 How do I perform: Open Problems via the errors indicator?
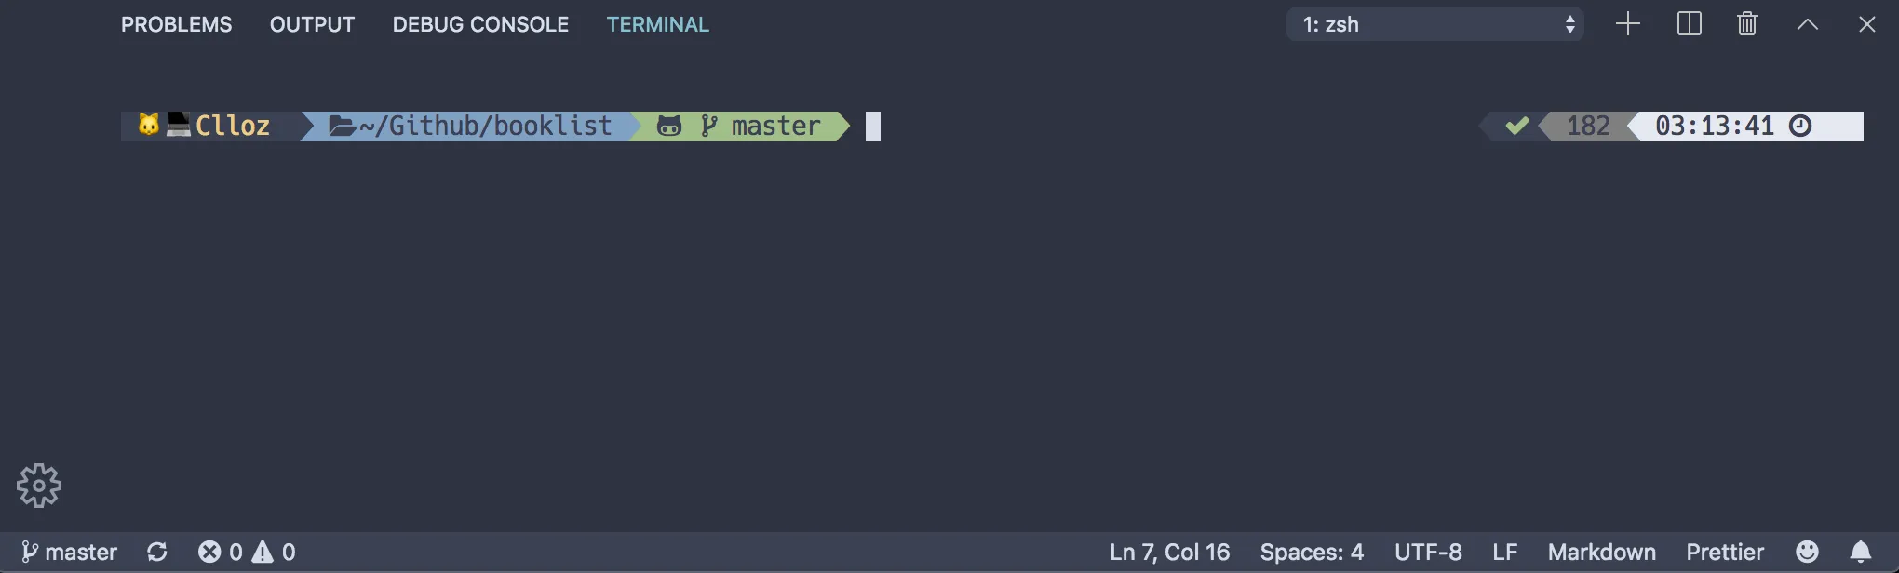coord(222,551)
